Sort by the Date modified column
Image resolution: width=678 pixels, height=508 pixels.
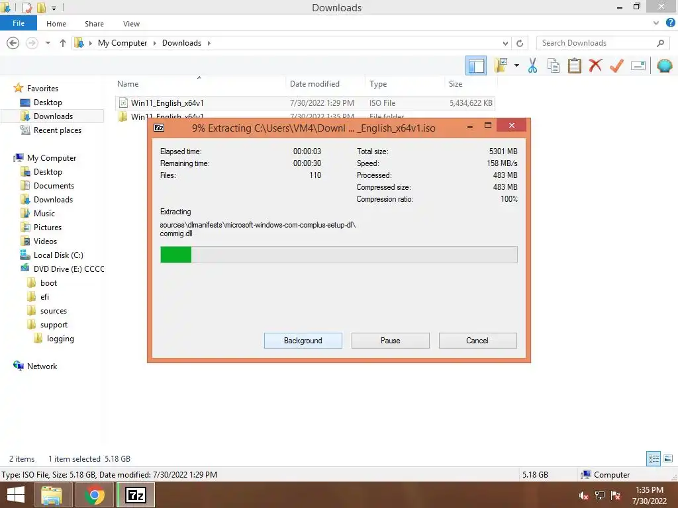315,84
